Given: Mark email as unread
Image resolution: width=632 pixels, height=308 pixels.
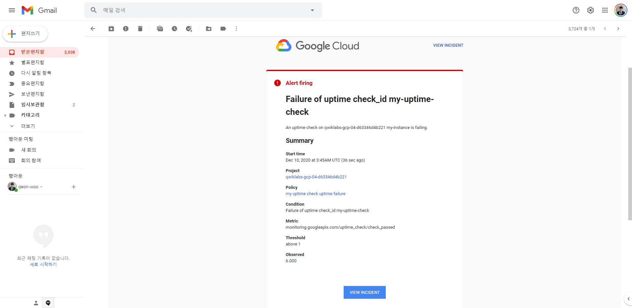Looking at the screenshot, I should pos(160,29).
